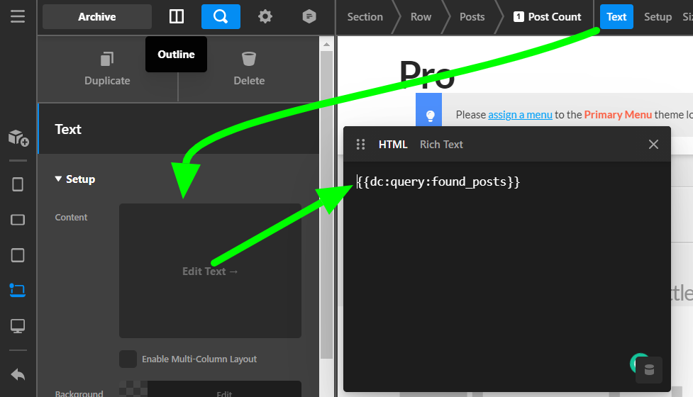Open the Archive document dropdown

click(x=97, y=16)
